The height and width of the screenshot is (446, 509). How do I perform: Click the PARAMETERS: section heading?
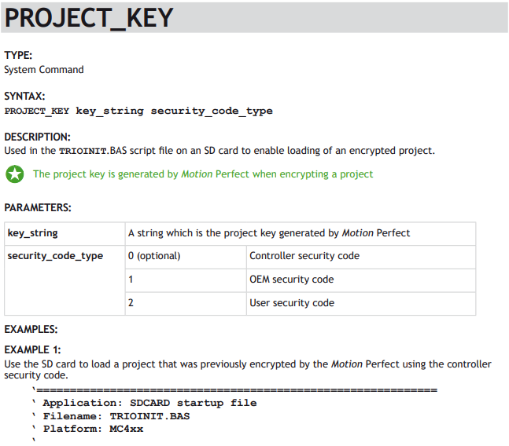(x=38, y=207)
